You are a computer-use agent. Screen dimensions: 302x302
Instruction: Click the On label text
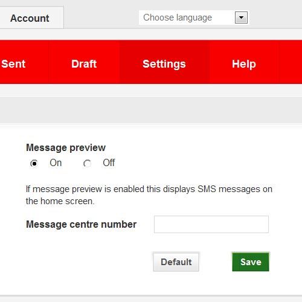coord(56,162)
